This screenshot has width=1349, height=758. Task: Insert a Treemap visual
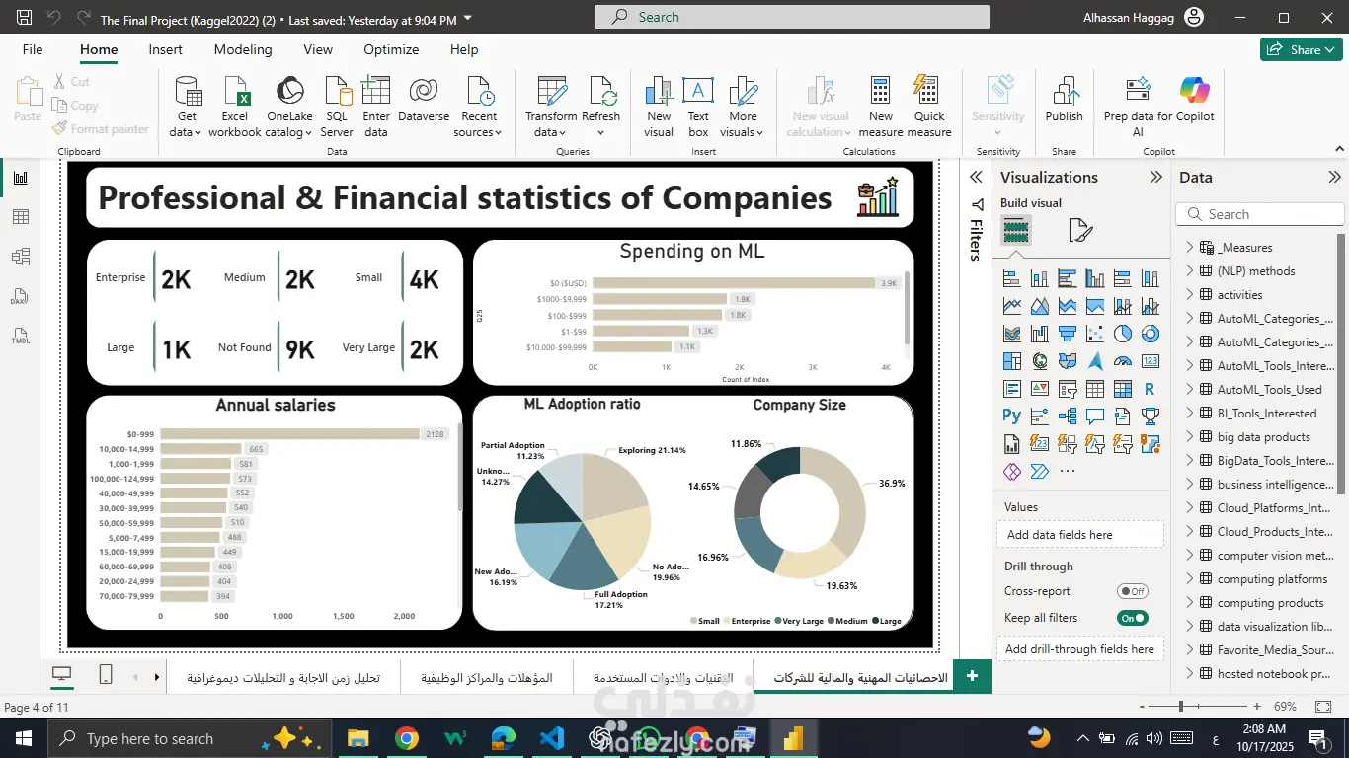coord(1012,361)
